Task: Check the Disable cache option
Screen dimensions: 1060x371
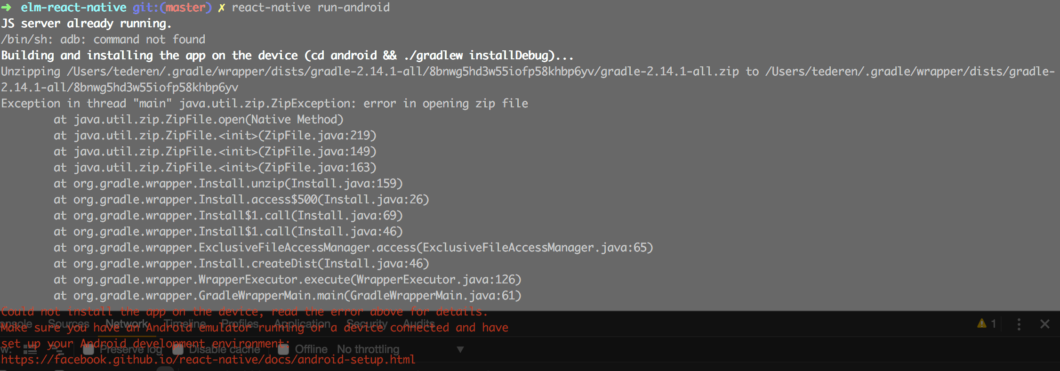Action: 178,349
